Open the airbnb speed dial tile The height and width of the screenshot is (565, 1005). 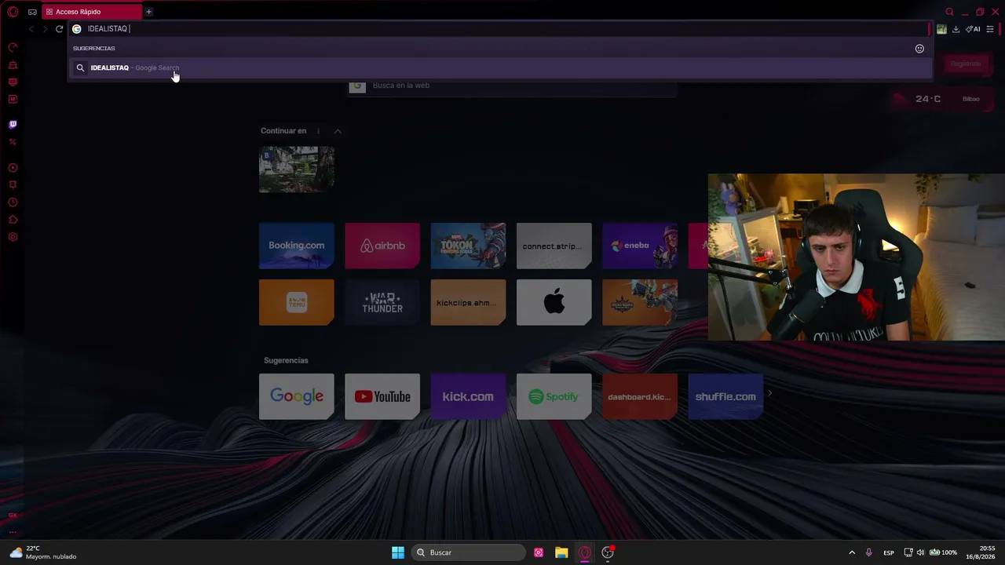pyautogui.click(x=382, y=246)
